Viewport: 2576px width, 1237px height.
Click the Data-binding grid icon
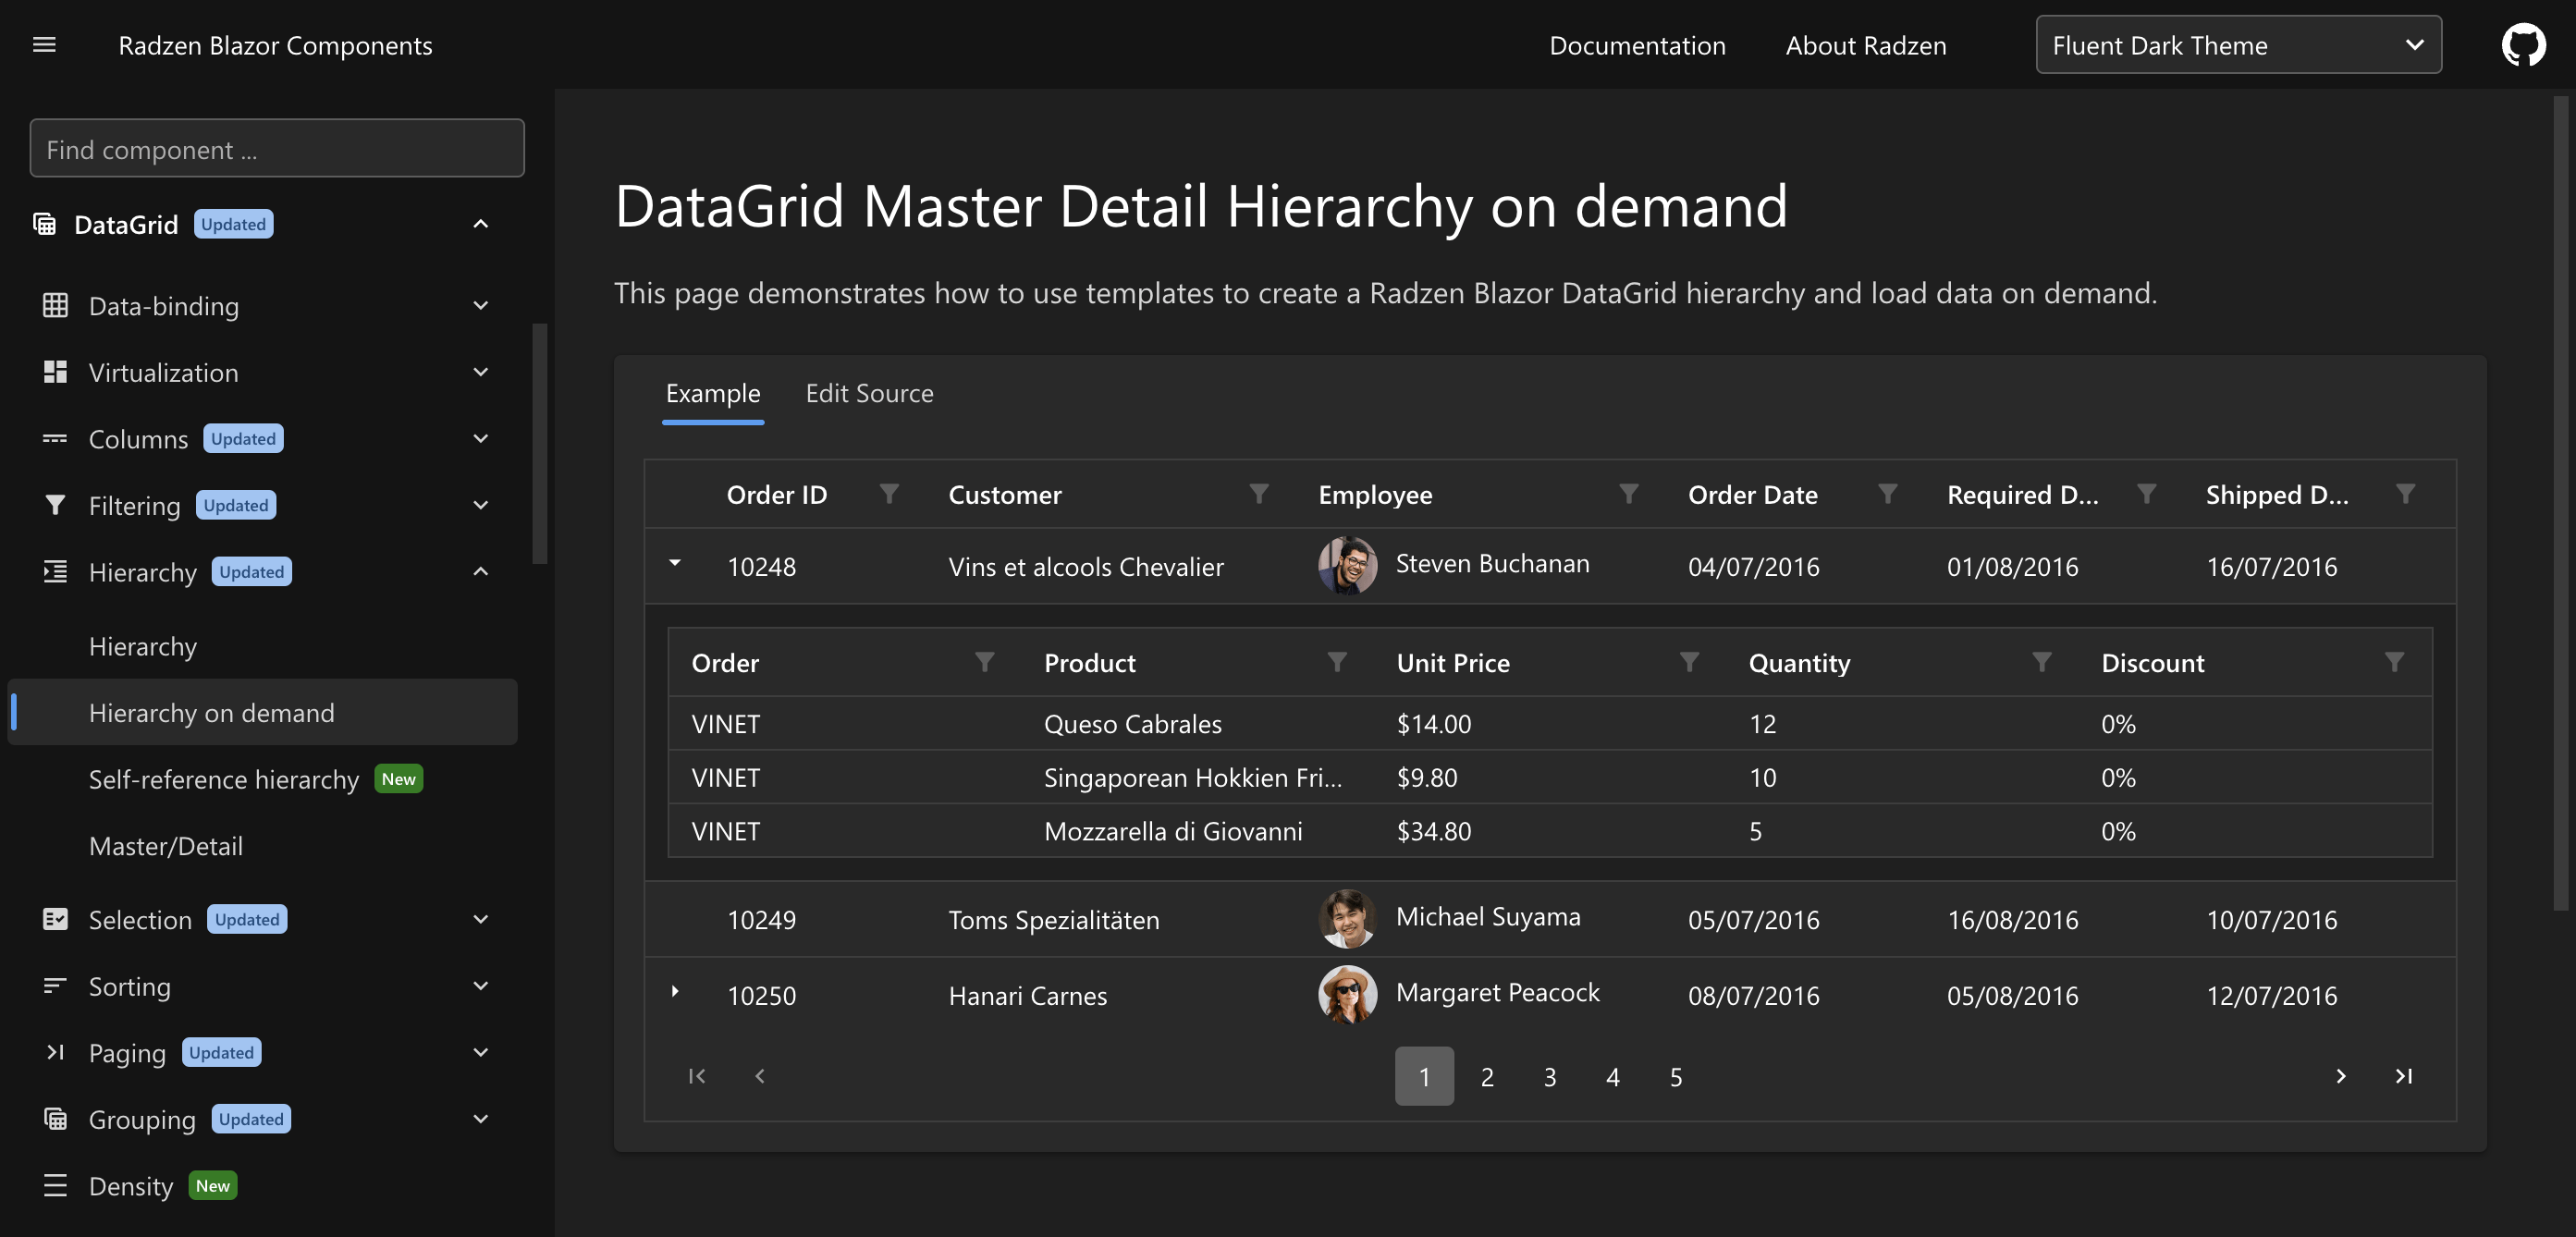[55, 306]
